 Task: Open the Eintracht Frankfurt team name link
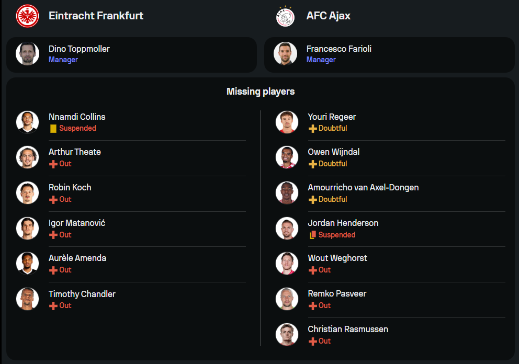pos(96,16)
